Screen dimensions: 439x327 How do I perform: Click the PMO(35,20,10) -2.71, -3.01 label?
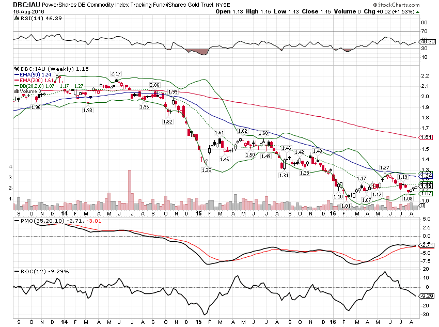click(x=61, y=221)
